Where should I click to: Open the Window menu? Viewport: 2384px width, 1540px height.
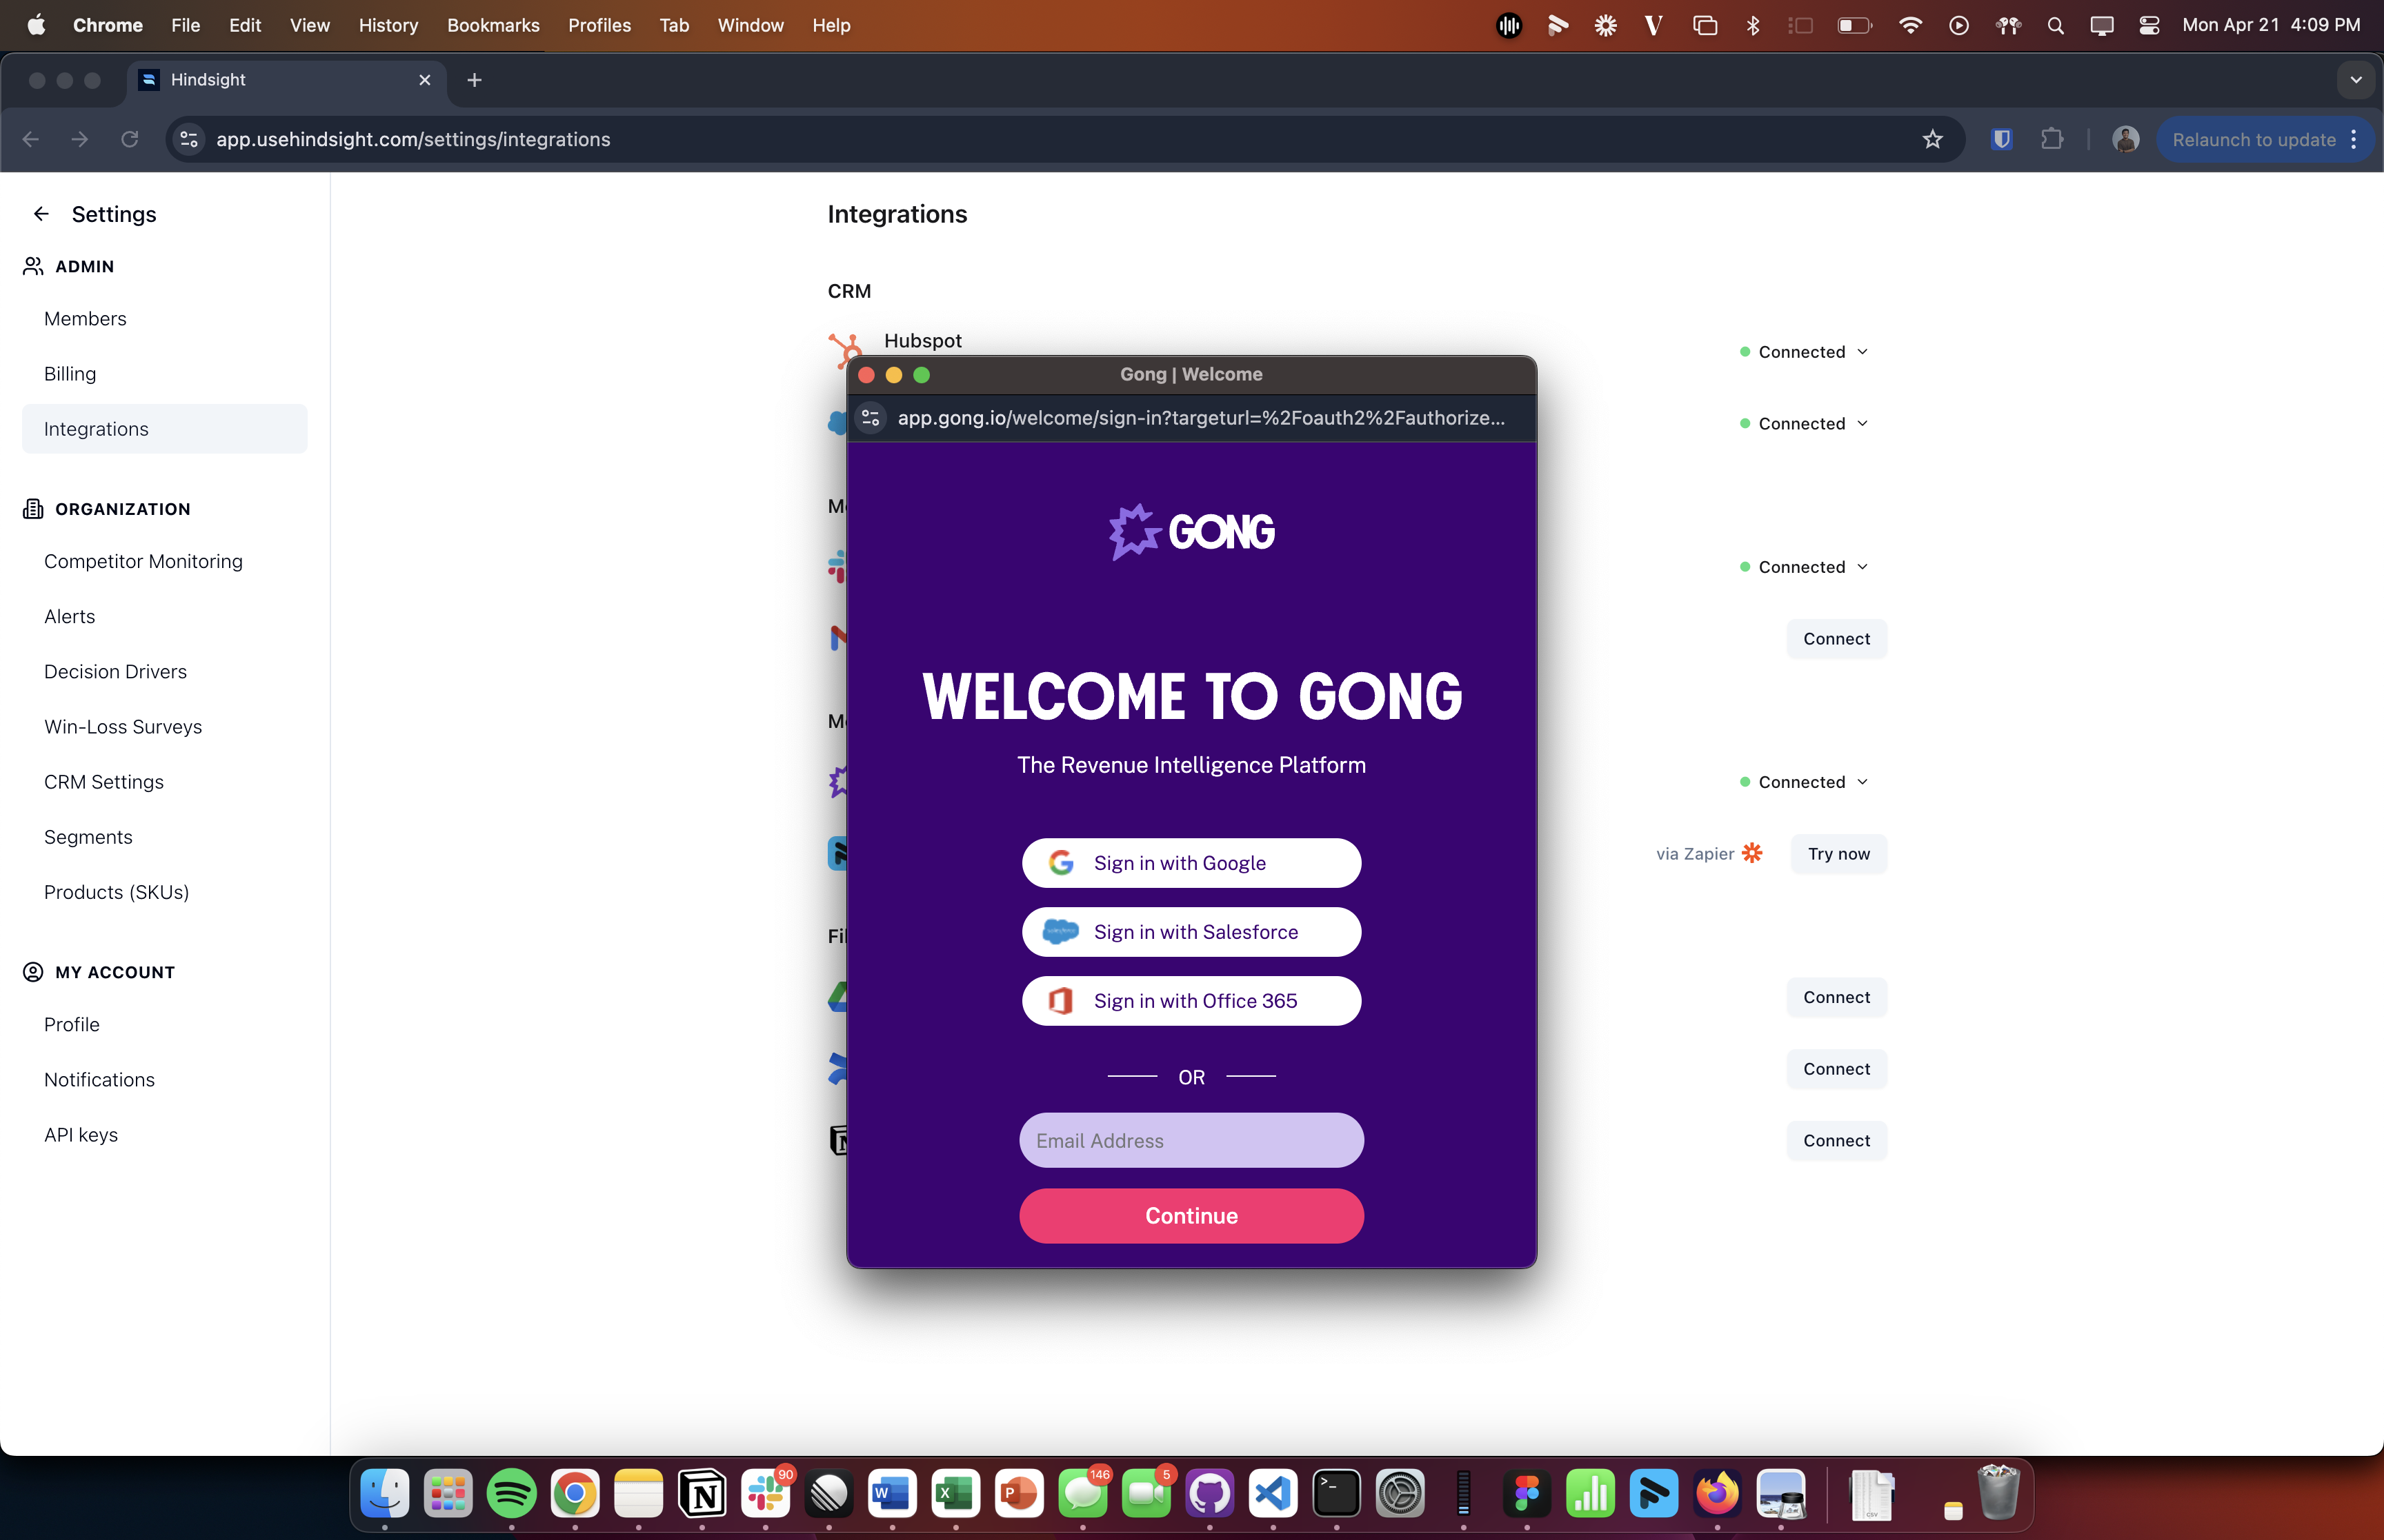tap(751, 25)
